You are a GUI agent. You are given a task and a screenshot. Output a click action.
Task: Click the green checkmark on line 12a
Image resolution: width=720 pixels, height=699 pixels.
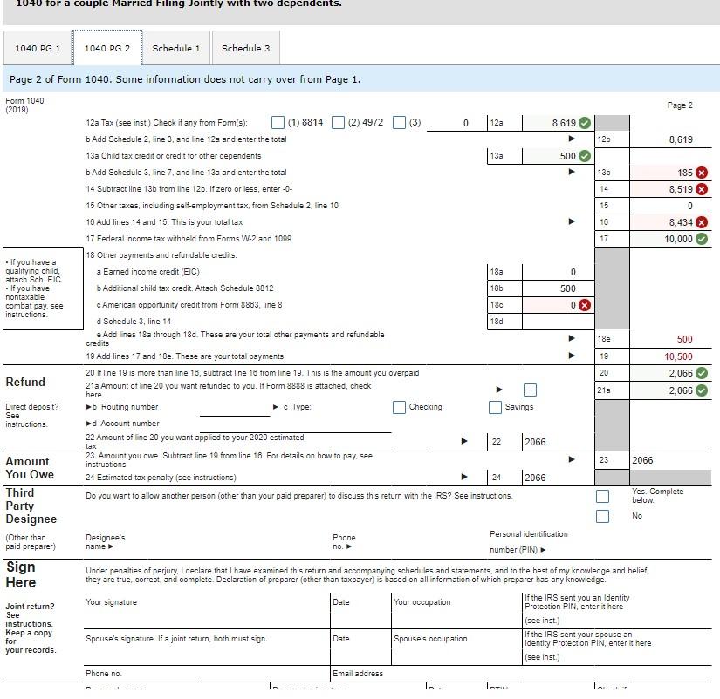pos(585,123)
